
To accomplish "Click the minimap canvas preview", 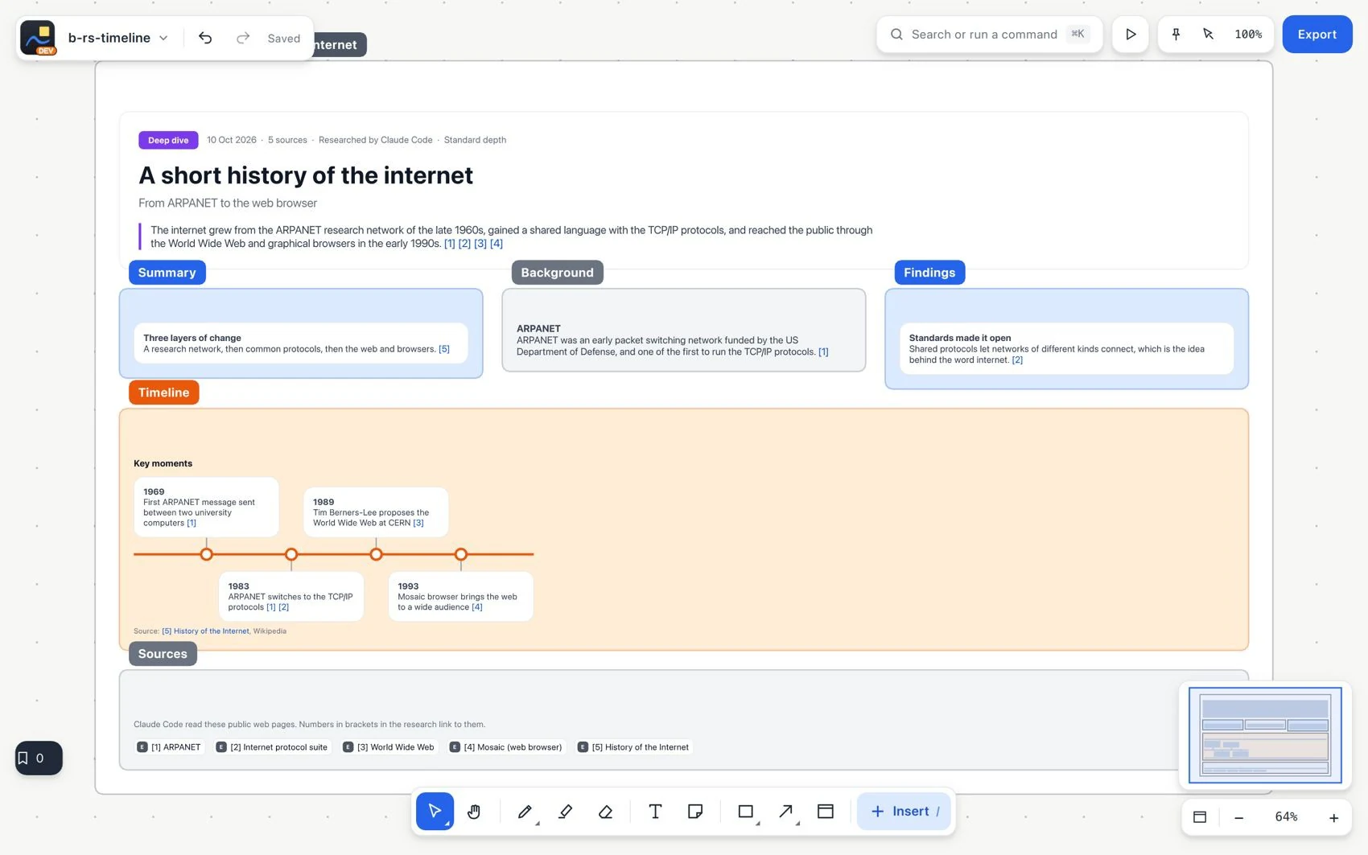I will pyautogui.click(x=1265, y=735).
